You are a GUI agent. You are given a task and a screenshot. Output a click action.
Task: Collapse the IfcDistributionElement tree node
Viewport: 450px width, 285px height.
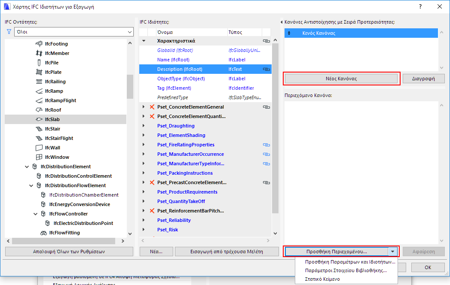27,167
